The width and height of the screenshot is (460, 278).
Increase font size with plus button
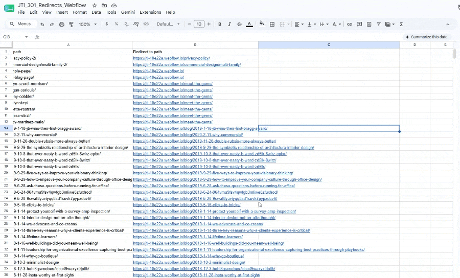209,24
